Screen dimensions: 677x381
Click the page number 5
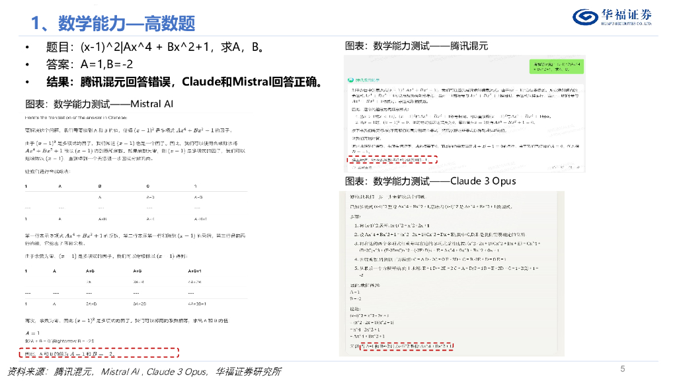point(623,368)
